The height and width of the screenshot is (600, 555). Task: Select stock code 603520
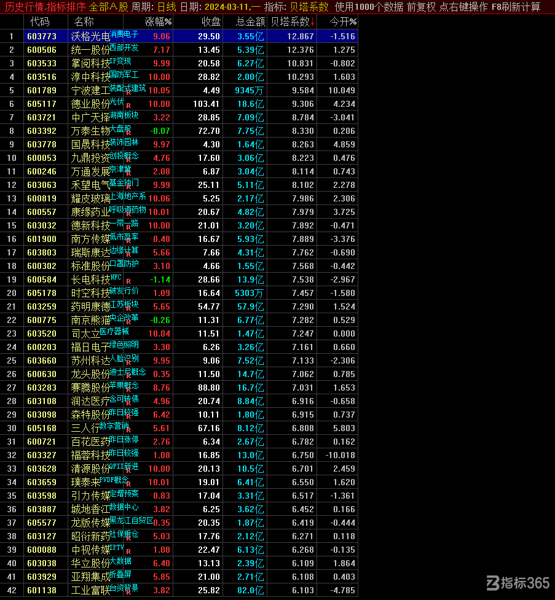(x=42, y=333)
